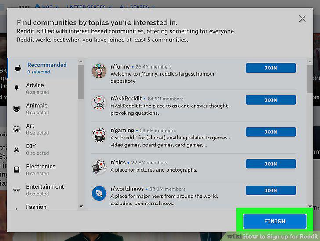Click '26.4M members' text
320x241 pixels.
pos(153,67)
